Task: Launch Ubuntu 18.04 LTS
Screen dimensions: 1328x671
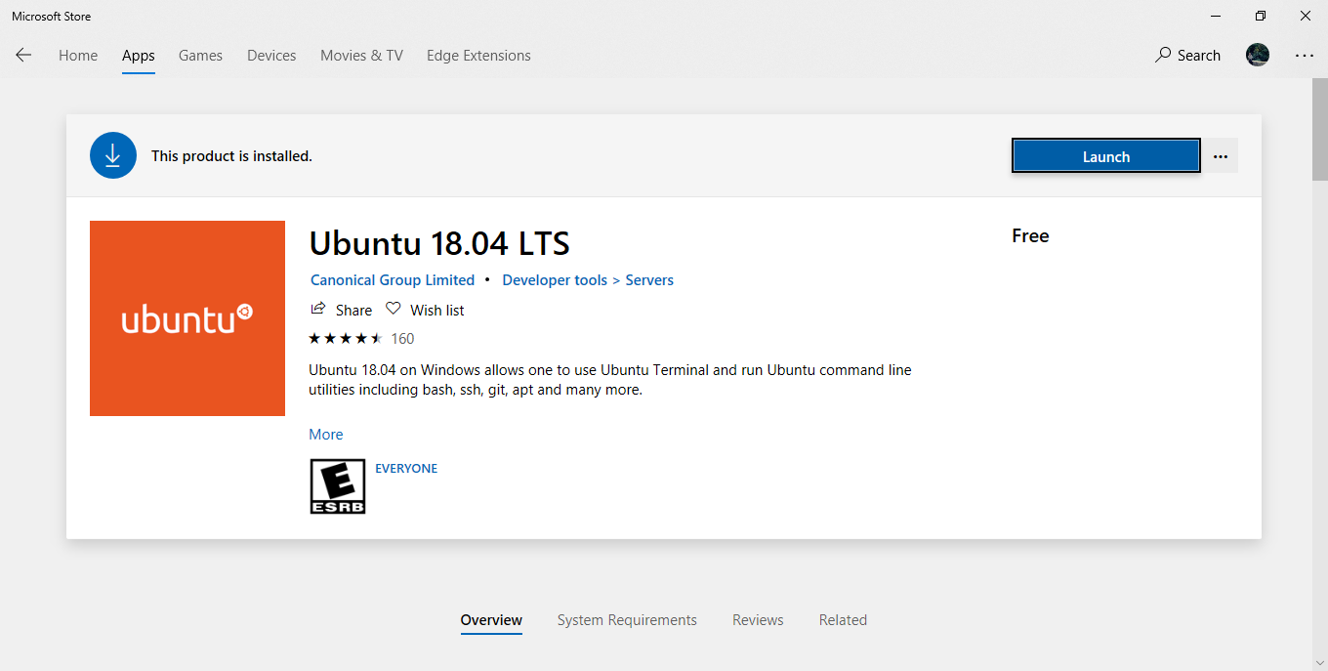Action: click(x=1106, y=156)
